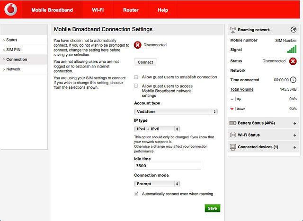Open the IP type dropdown

tap(157, 129)
